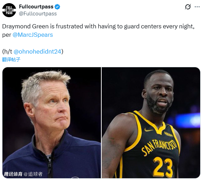Image resolution: width=203 pixels, height=180 pixels.
Task: Click the Nike swoosh on the jersey
Action: [148, 130]
